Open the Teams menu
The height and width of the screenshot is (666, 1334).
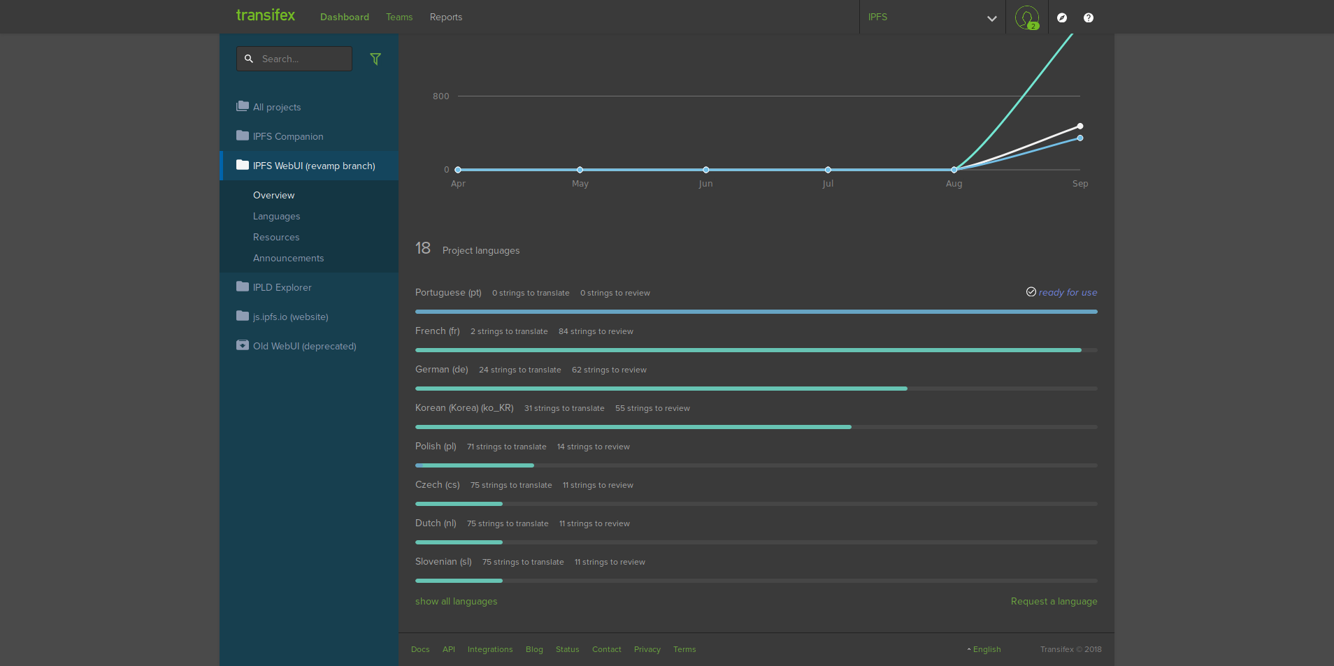point(399,17)
